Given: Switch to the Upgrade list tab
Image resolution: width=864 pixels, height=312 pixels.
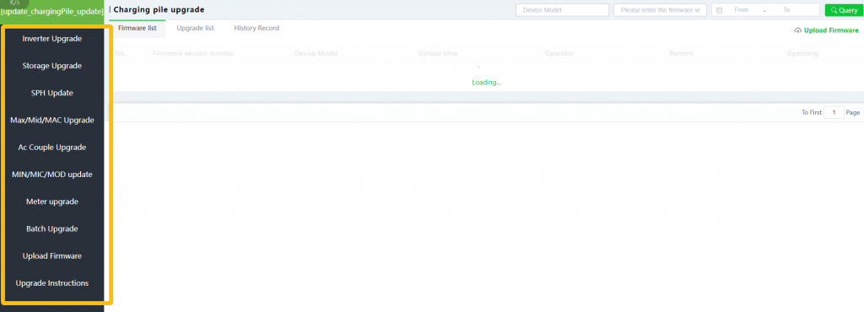Looking at the screenshot, I should tap(195, 28).
